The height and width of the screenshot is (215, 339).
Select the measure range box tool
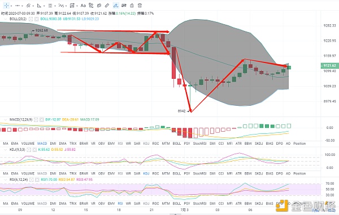point(72,6)
